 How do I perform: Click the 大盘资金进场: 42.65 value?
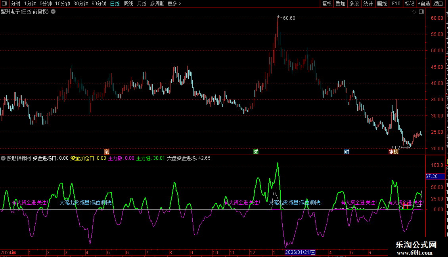click(189, 158)
